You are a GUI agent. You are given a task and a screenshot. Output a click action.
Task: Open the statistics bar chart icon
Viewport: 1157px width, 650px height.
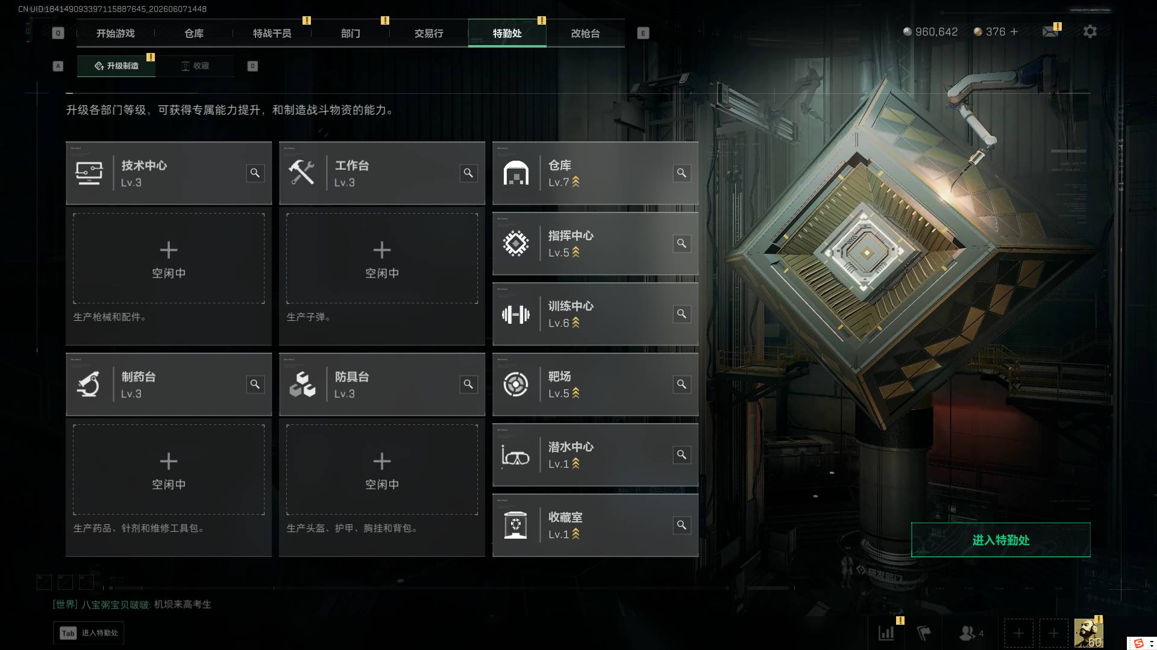point(886,633)
